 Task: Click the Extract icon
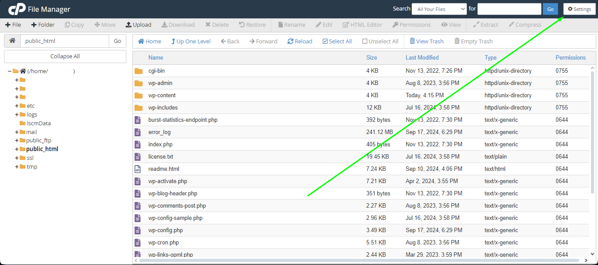pyautogui.click(x=485, y=25)
